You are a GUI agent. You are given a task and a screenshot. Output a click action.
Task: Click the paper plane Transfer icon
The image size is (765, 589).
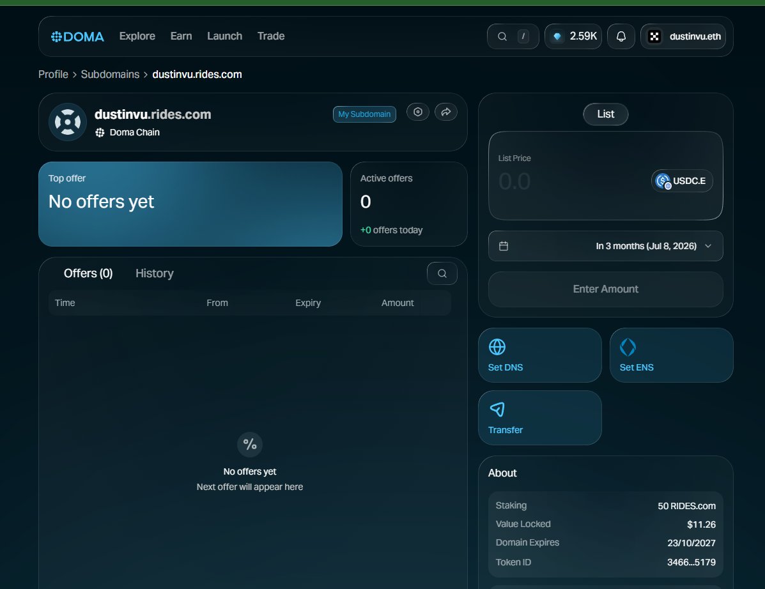(x=497, y=409)
